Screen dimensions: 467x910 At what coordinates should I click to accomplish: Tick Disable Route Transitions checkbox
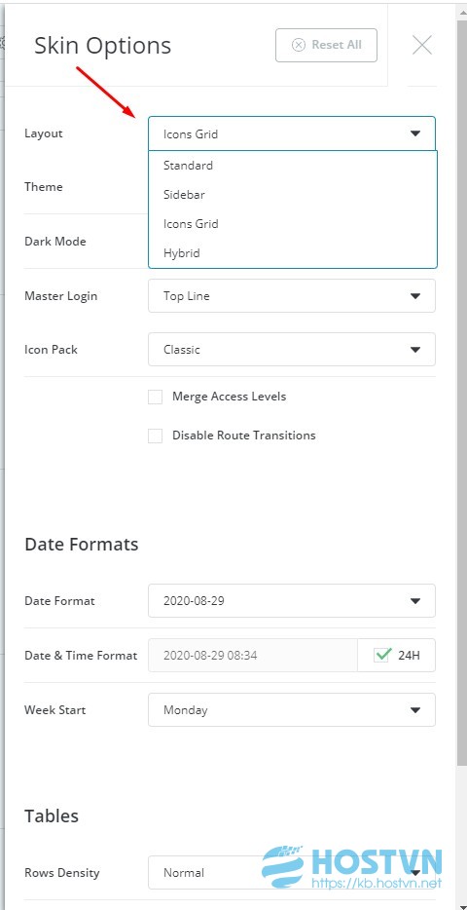coord(156,436)
